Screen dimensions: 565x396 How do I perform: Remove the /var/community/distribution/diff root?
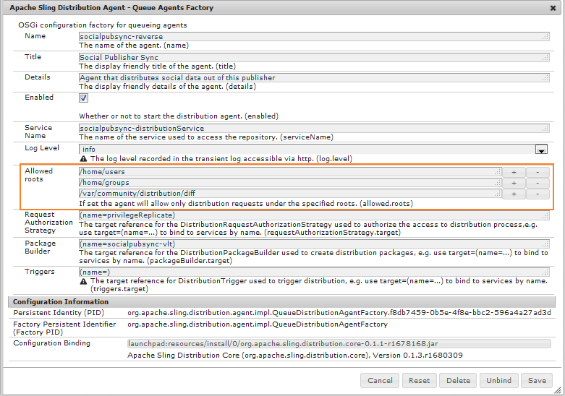tap(538, 194)
